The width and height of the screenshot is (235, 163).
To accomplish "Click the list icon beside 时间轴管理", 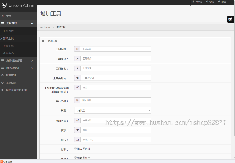I will click(3, 68).
